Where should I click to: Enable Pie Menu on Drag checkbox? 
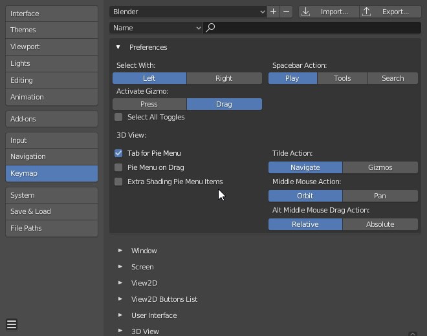pyautogui.click(x=118, y=167)
